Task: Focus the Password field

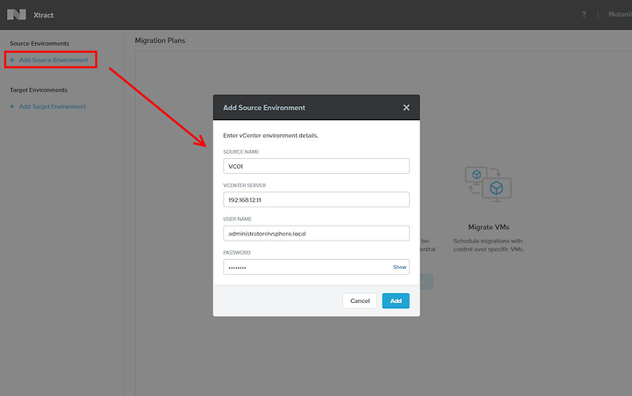Action: [x=316, y=267]
